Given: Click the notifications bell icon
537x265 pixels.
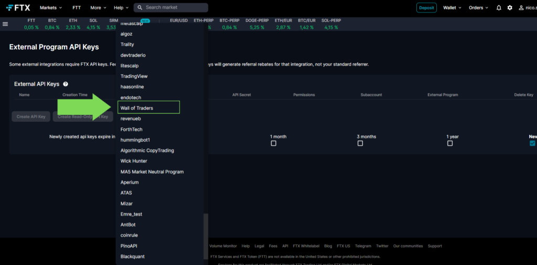Looking at the screenshot, I should coord(499,8).
